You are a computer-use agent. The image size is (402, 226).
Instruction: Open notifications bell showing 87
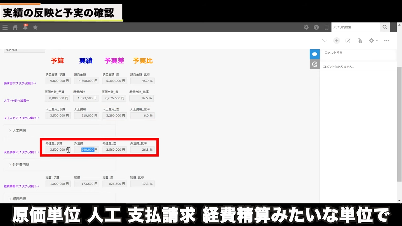click(x=25, y=27)
